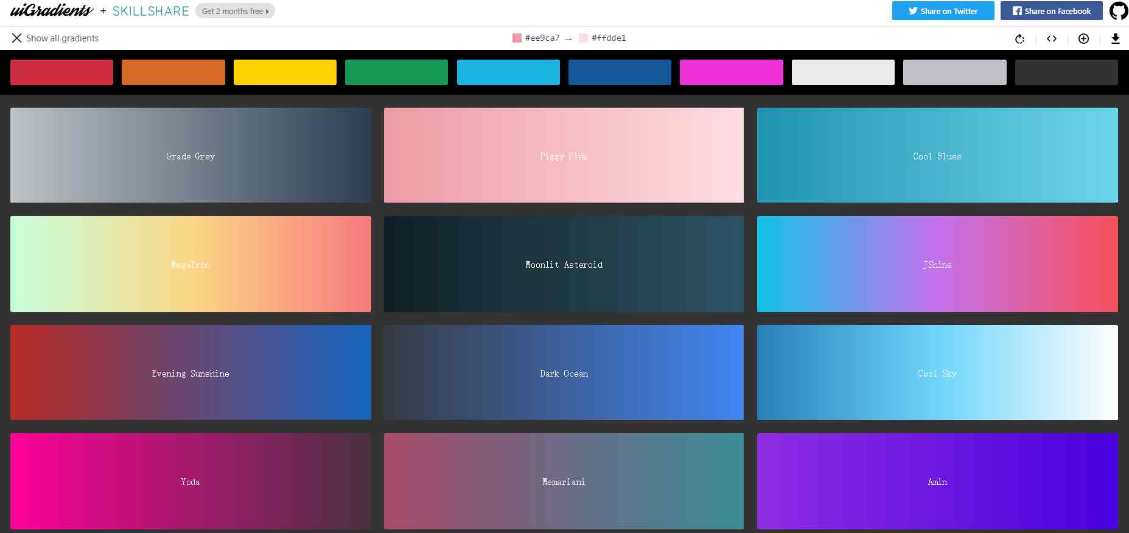
Task: Open the Evening Sunshine gradient
Action: 190,372
